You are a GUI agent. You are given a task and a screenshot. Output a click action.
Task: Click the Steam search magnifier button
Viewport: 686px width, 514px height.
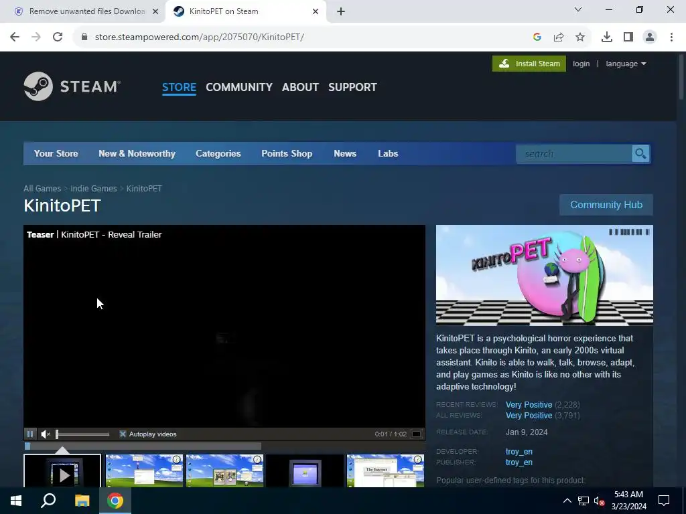point(640,154)
